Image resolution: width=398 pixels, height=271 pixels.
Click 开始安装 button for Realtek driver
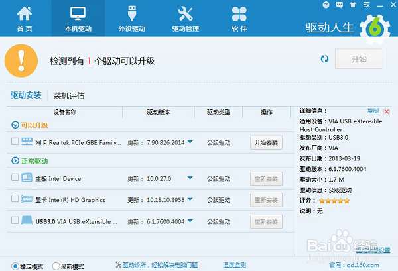point(266,142)
